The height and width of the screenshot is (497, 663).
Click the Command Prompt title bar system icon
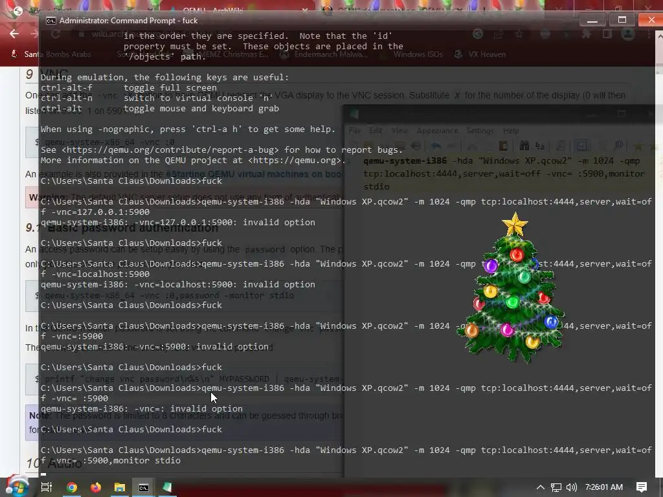tap(51, 21)
